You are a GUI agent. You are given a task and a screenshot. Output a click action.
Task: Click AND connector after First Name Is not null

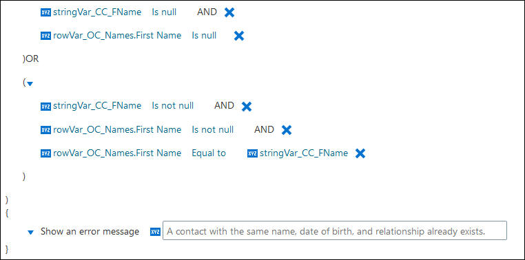click(x=264, y=129)
